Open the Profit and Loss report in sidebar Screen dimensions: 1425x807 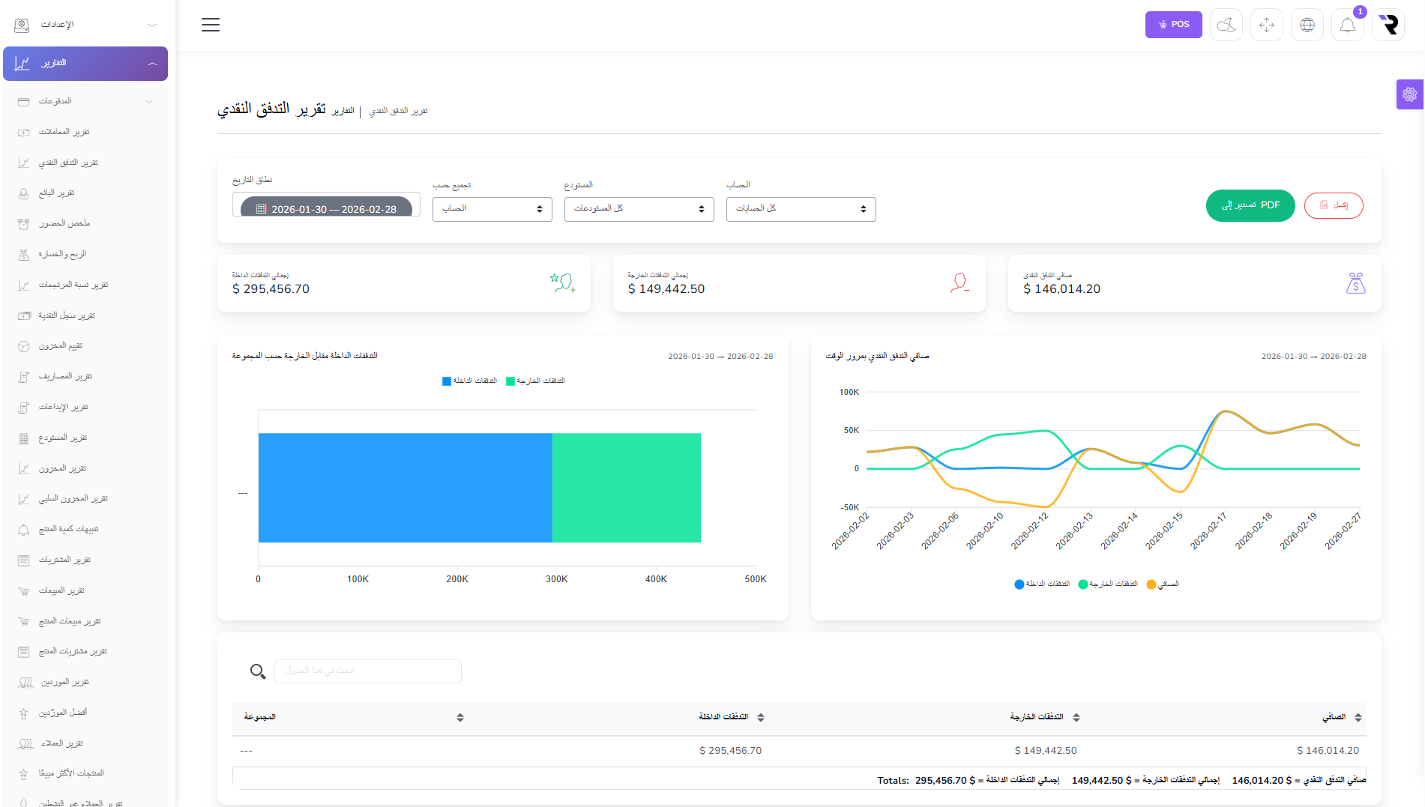tap(62, 254)
